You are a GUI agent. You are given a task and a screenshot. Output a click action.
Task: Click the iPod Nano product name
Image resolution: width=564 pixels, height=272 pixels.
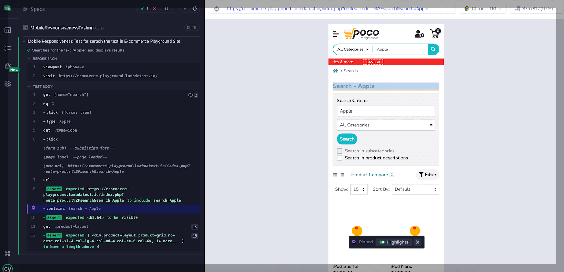pyautogui.click(x=401, y=266)
